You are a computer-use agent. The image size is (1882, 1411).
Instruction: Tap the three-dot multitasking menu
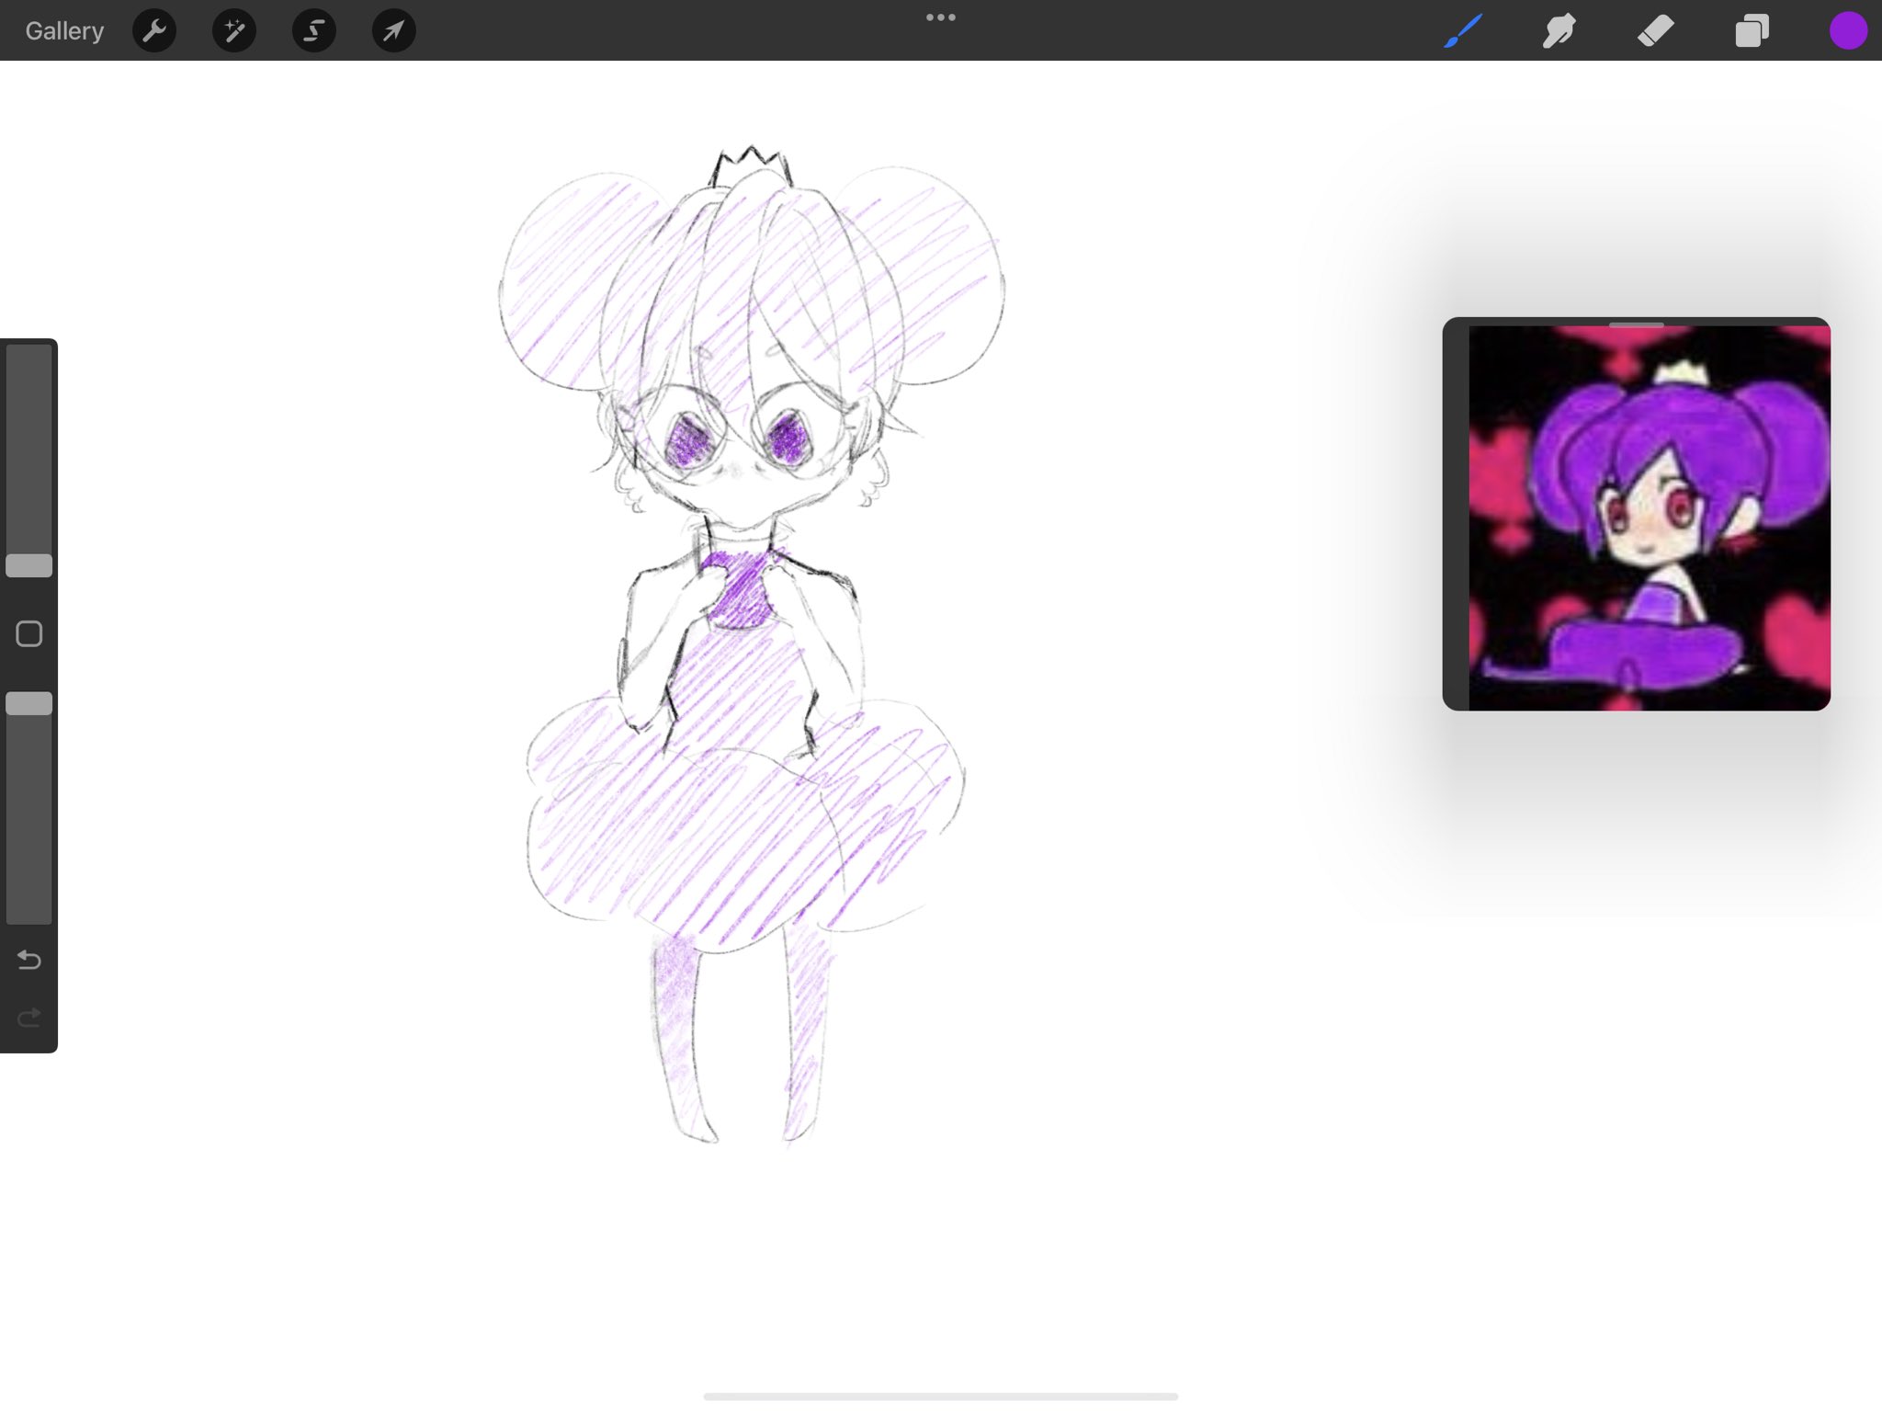(940, 17)
